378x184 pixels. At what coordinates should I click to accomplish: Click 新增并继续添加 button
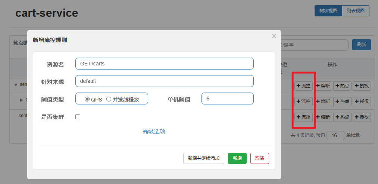204,158
